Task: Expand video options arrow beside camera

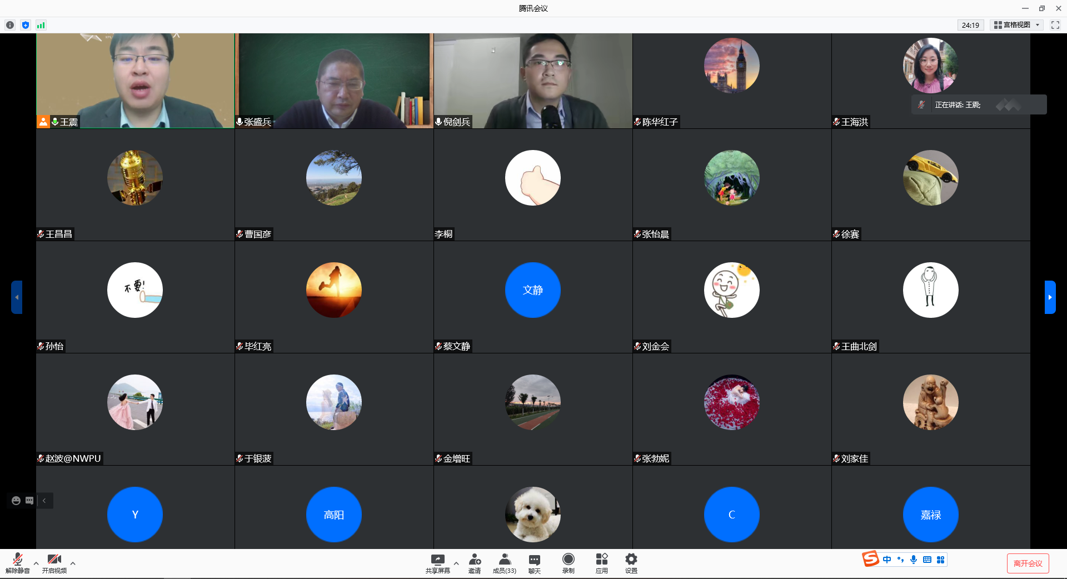Action: (73, 563)
